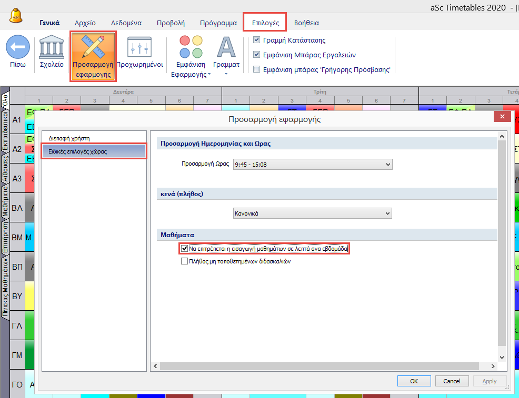Toggle the Γραμμή Κατάστασης checkbox
Viewport: 519px width, 398px height.
pos(257,40)
